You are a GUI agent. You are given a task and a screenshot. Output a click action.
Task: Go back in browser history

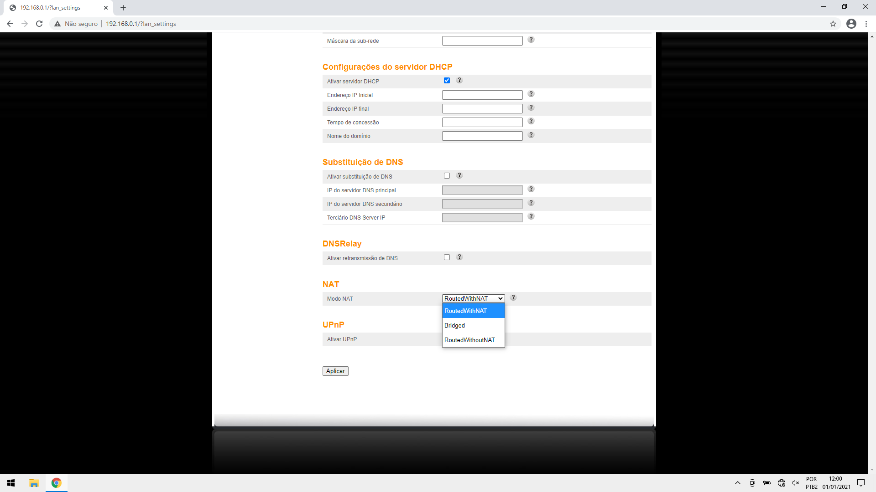point(10,24)
